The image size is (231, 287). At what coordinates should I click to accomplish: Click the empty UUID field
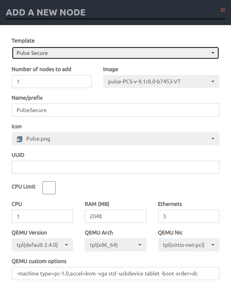(x=115, y=167)
